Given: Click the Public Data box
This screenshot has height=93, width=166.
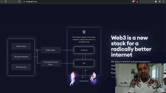Looking at the screenshot, I should (x=51, y=50).
